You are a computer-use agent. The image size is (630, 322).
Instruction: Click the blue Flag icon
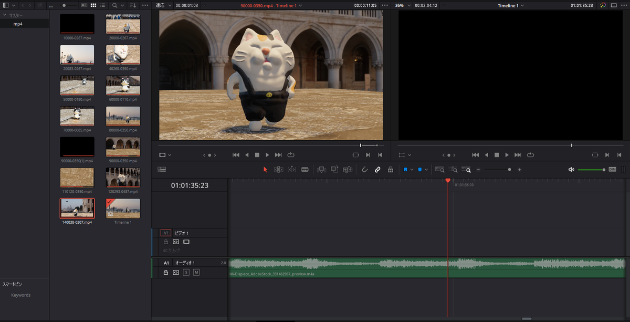coord(406,170)
